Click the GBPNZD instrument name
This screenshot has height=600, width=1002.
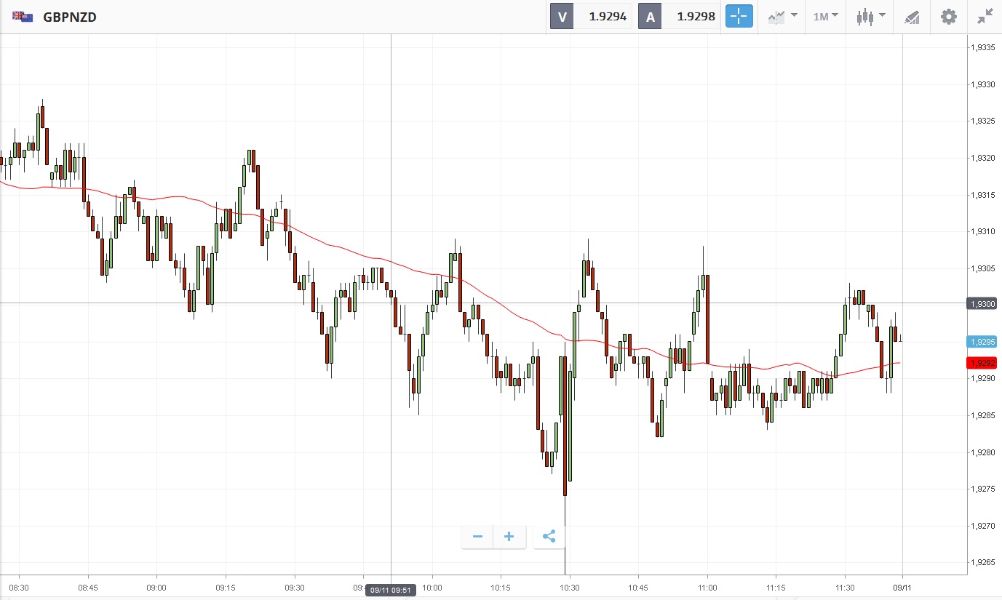point(70,17)
